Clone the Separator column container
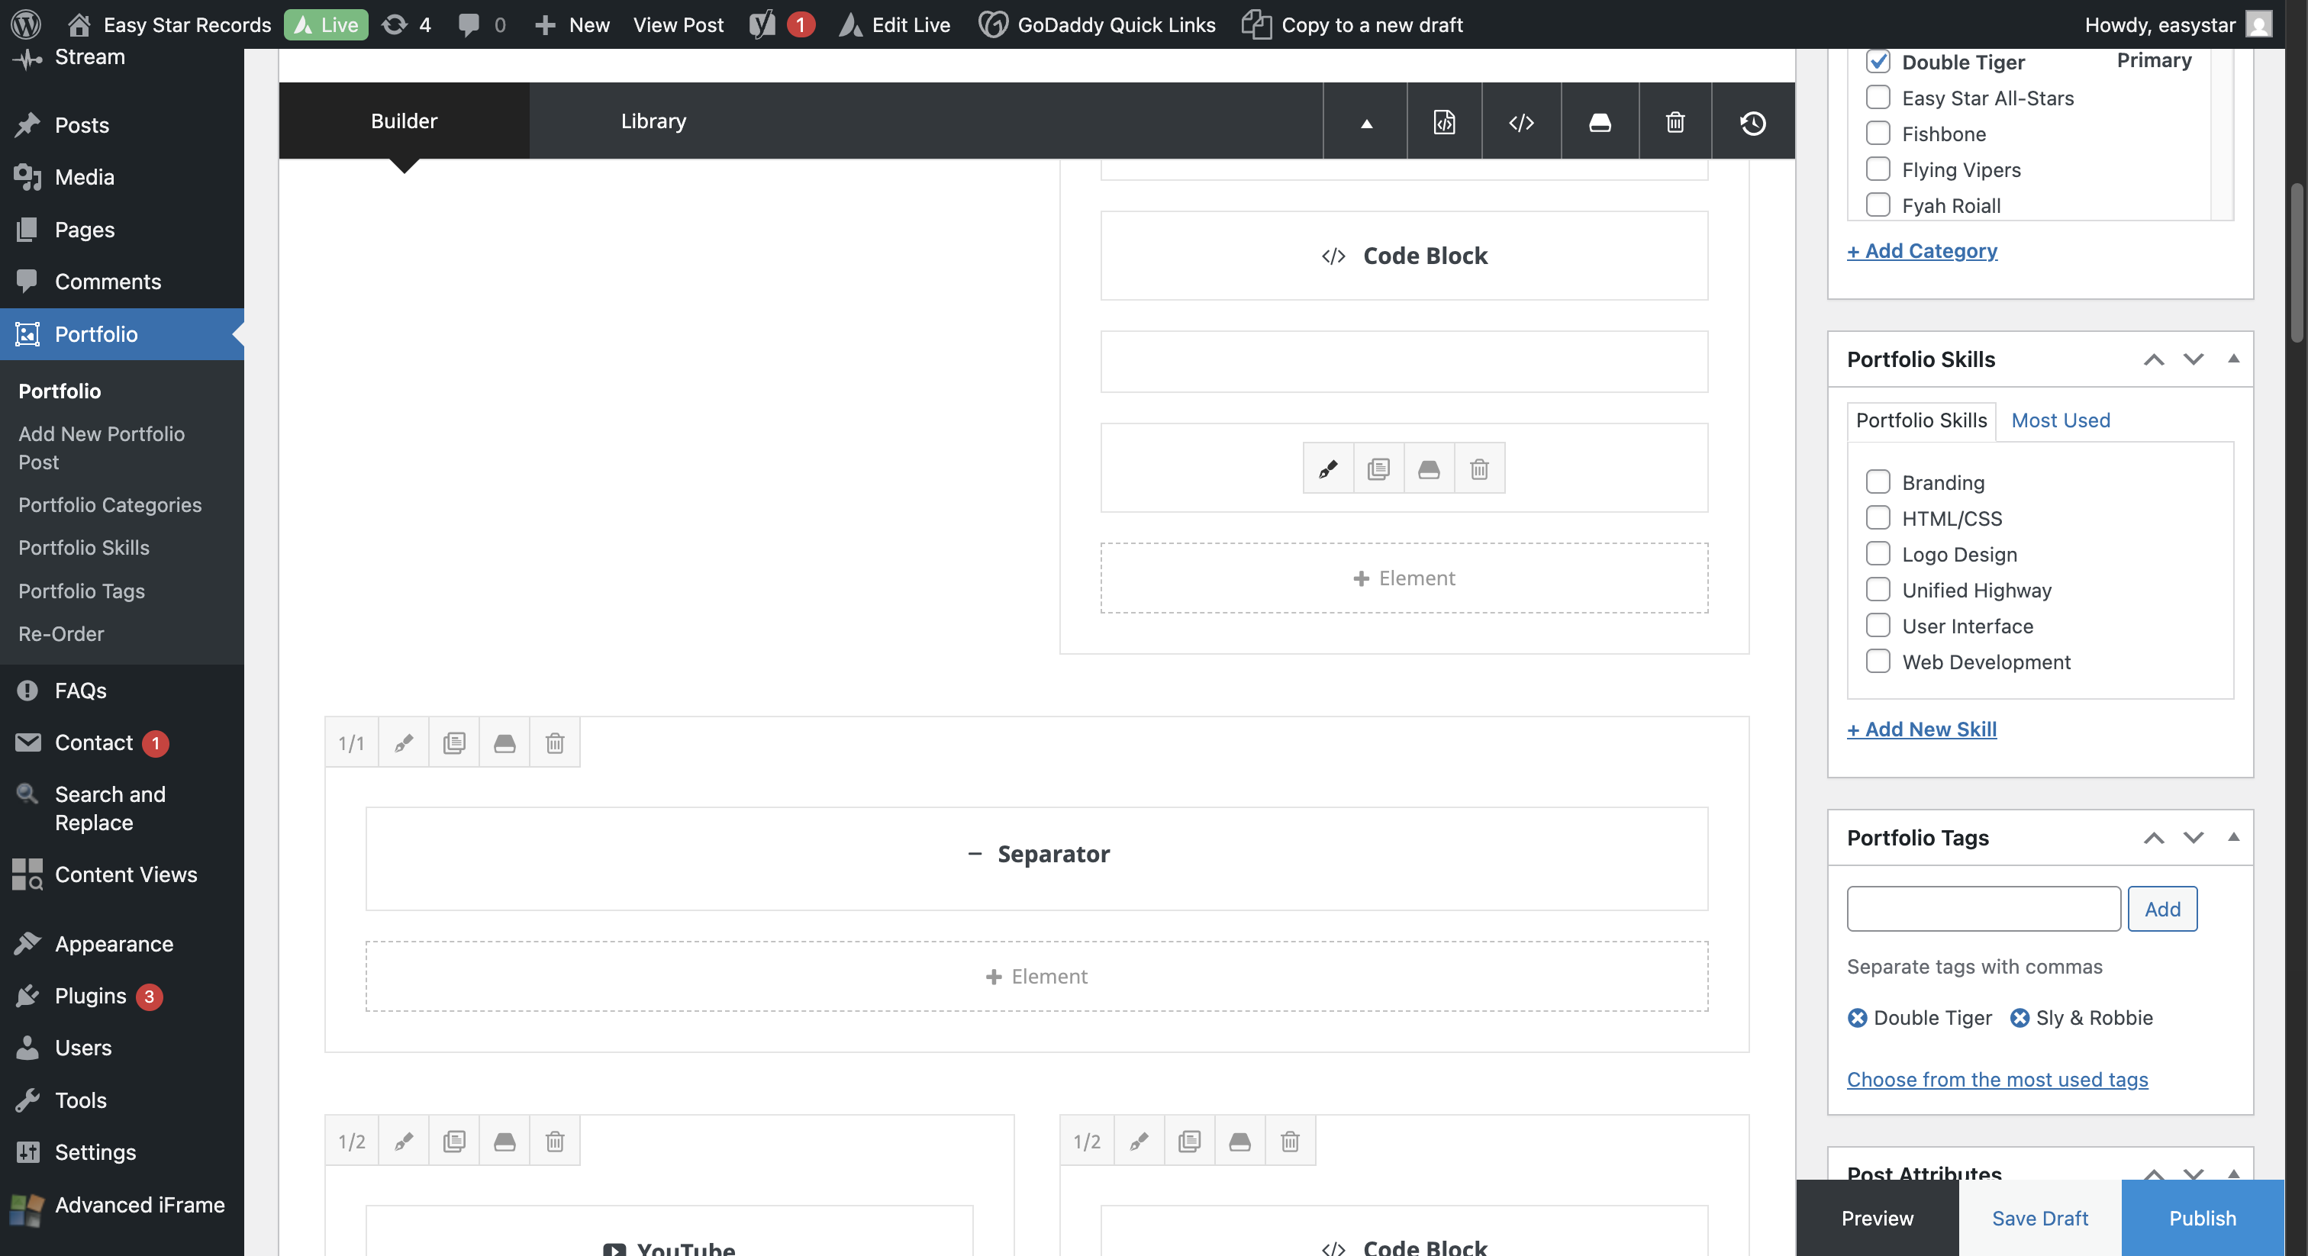 [454, 742]
